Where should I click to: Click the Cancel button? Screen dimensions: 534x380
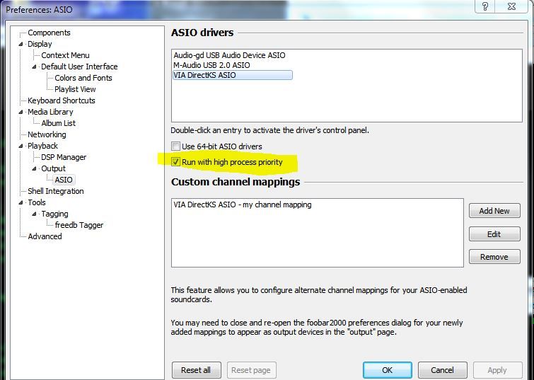pyautogui.click(x=442, y=370)
